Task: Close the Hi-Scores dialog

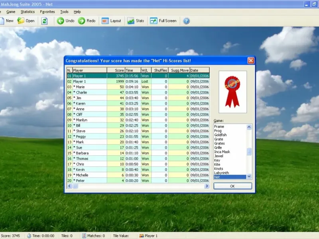Action: 251,61
